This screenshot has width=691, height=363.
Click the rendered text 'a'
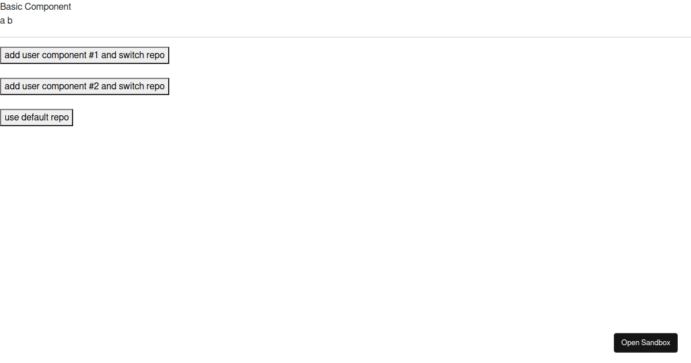(x=2, y=21)
